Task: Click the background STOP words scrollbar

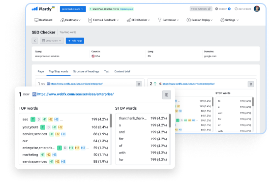Action: tap(253, 102)
